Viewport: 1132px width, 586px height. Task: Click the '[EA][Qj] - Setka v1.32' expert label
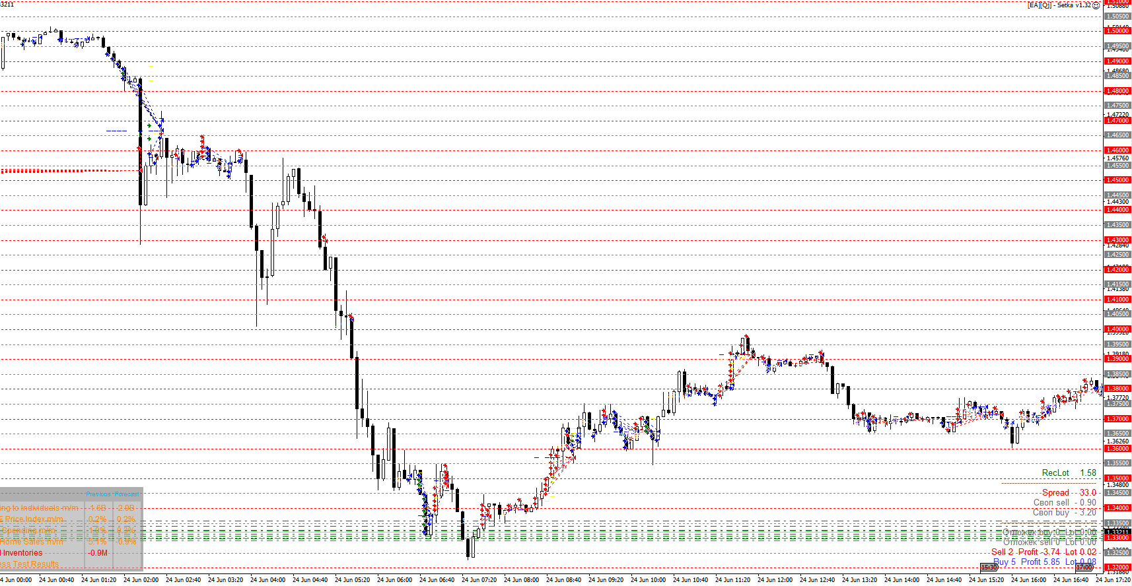click(x=1059, y=5)
